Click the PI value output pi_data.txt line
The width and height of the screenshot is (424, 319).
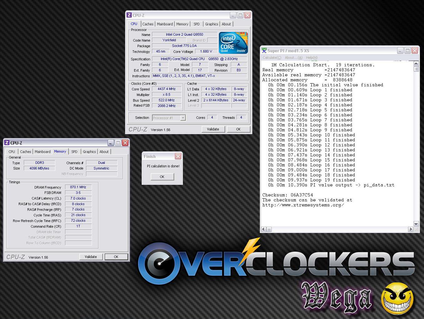pos(331,185)
